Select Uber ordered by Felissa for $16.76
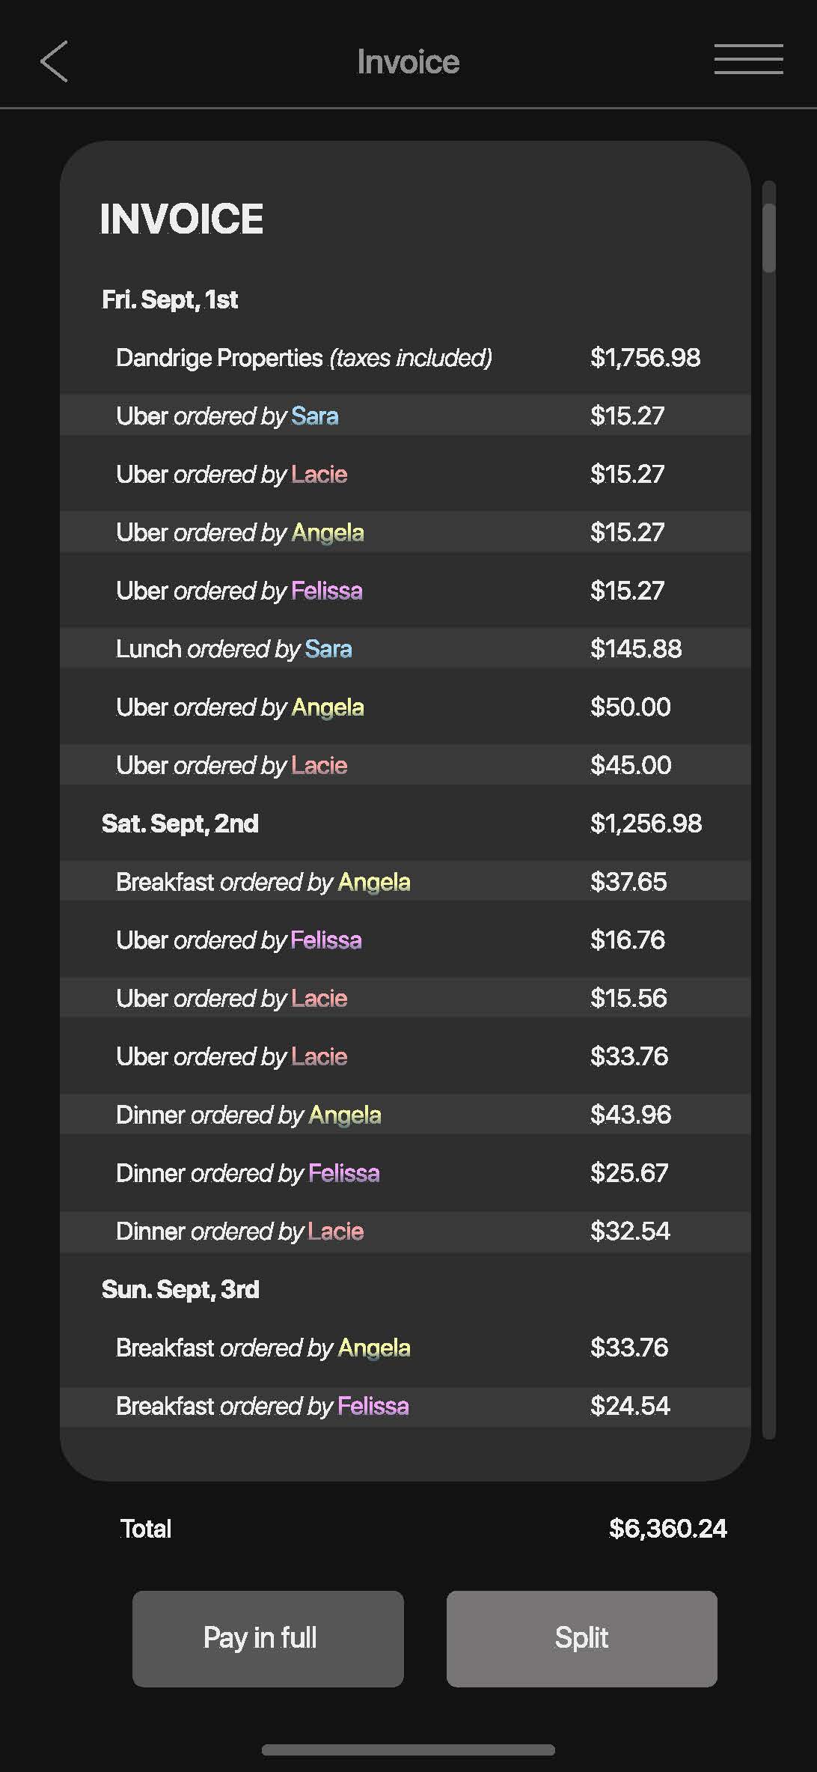The image size is (817, 1772). point(405,940)
